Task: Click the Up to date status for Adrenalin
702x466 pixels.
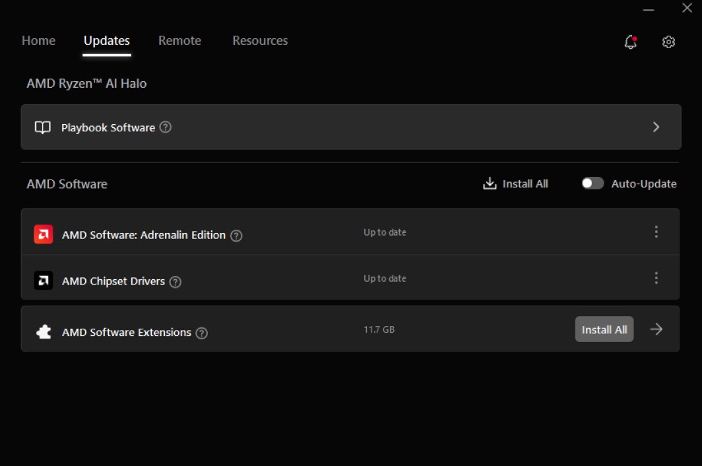Action: 385,232
